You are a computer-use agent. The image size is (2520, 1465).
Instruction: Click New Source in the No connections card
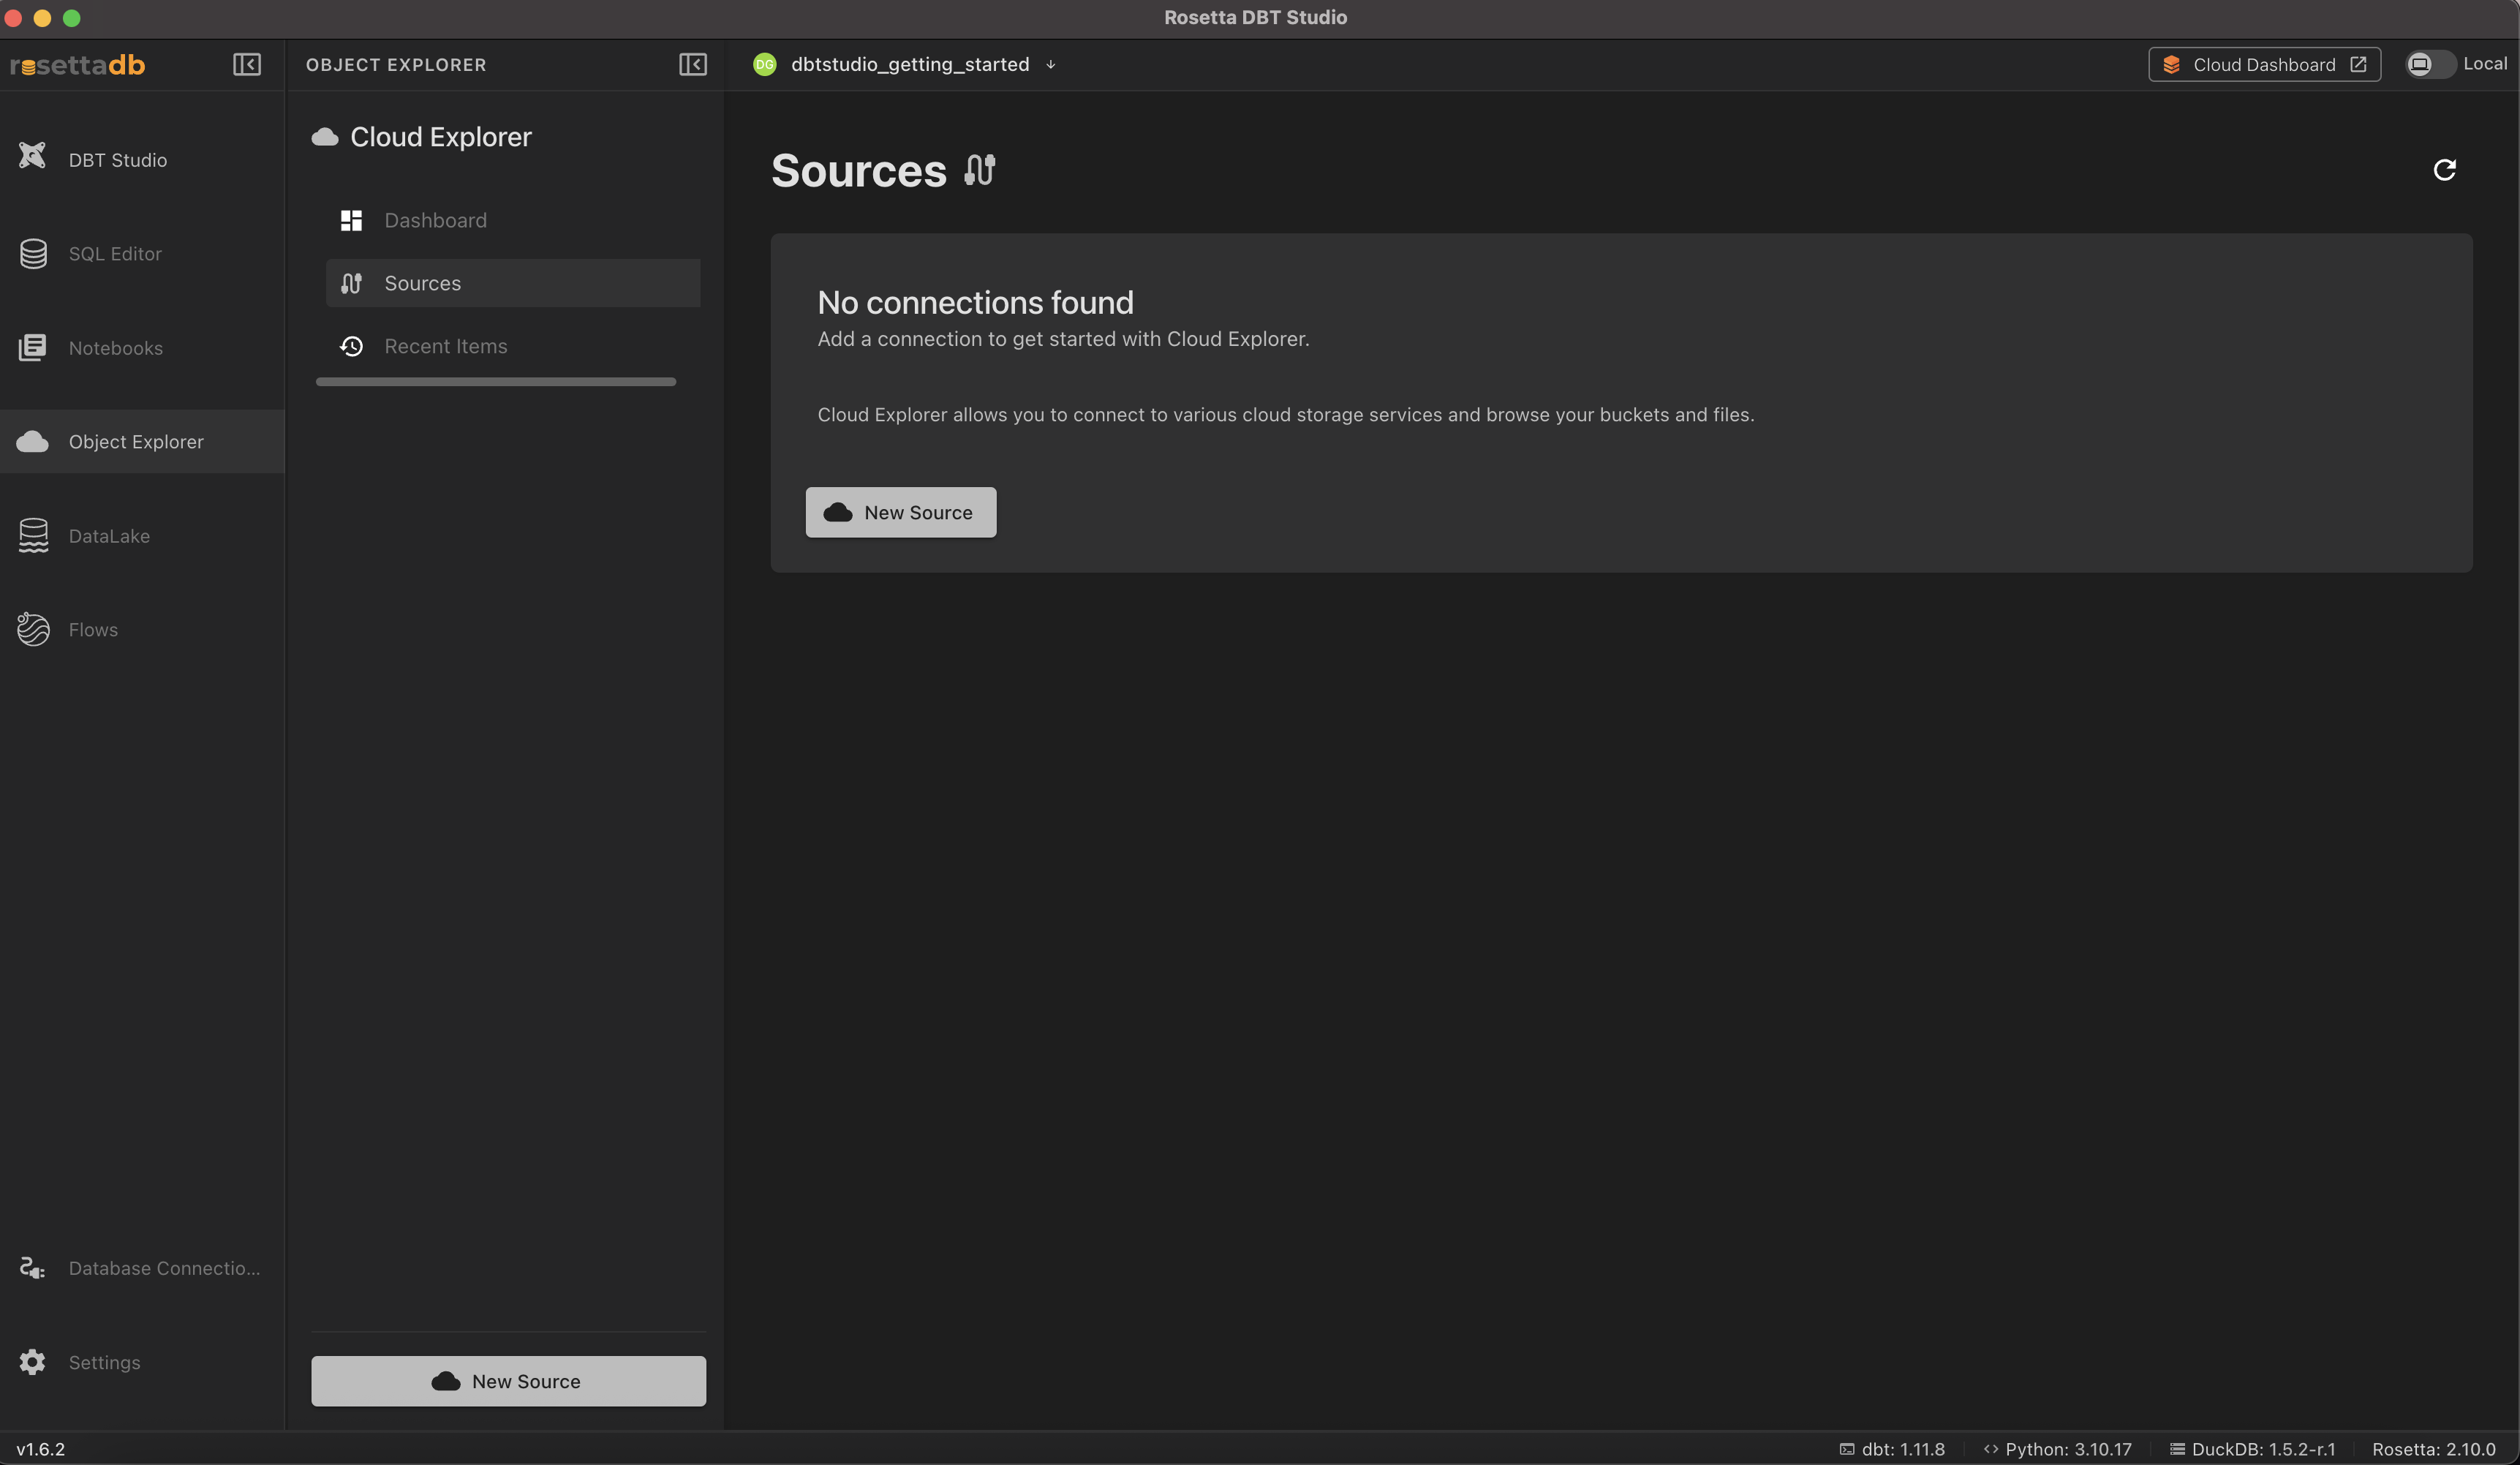pyautogui.click(x=901, y=512)
